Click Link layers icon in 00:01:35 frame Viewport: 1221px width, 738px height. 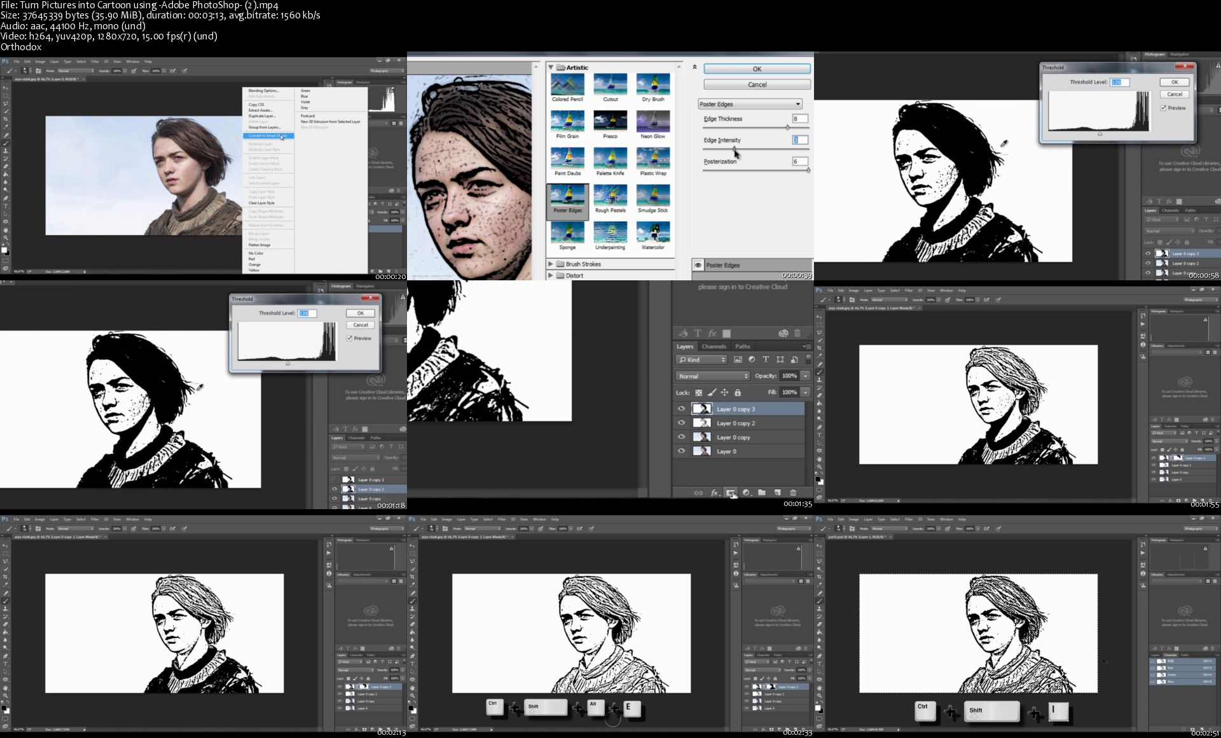coord(698,493)
